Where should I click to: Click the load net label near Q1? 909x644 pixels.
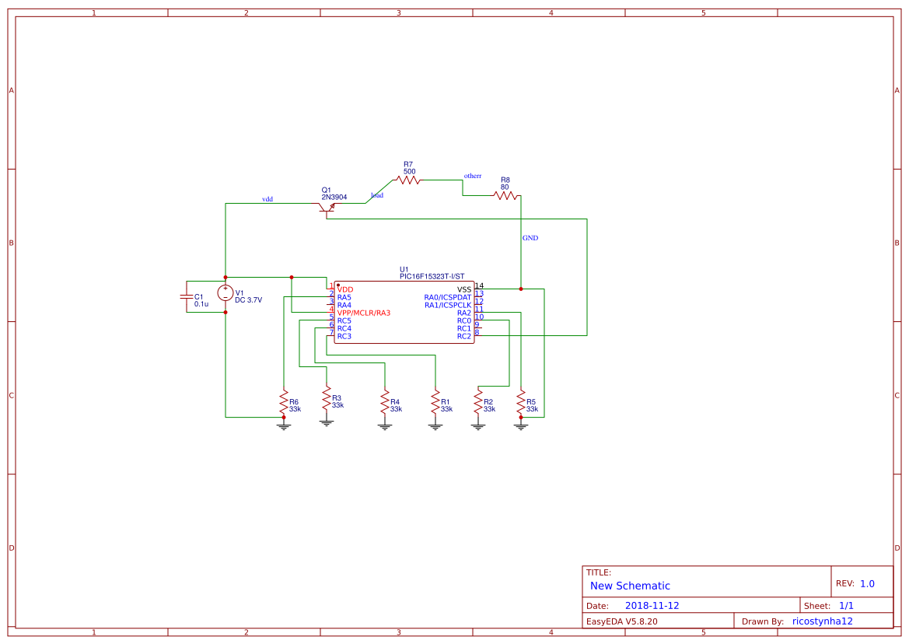(377, 194)
